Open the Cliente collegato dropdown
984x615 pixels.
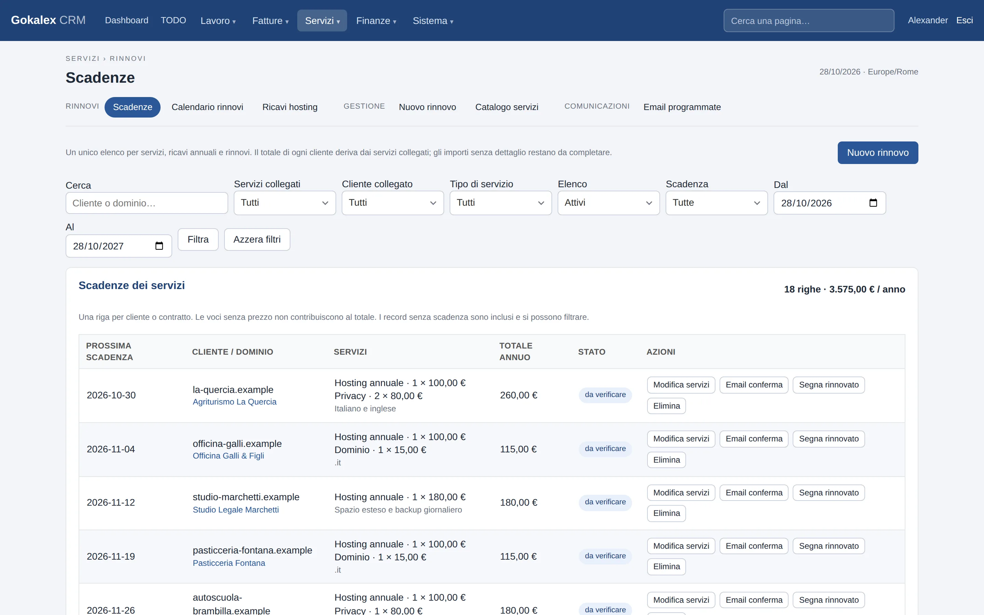tap(392, 203)
